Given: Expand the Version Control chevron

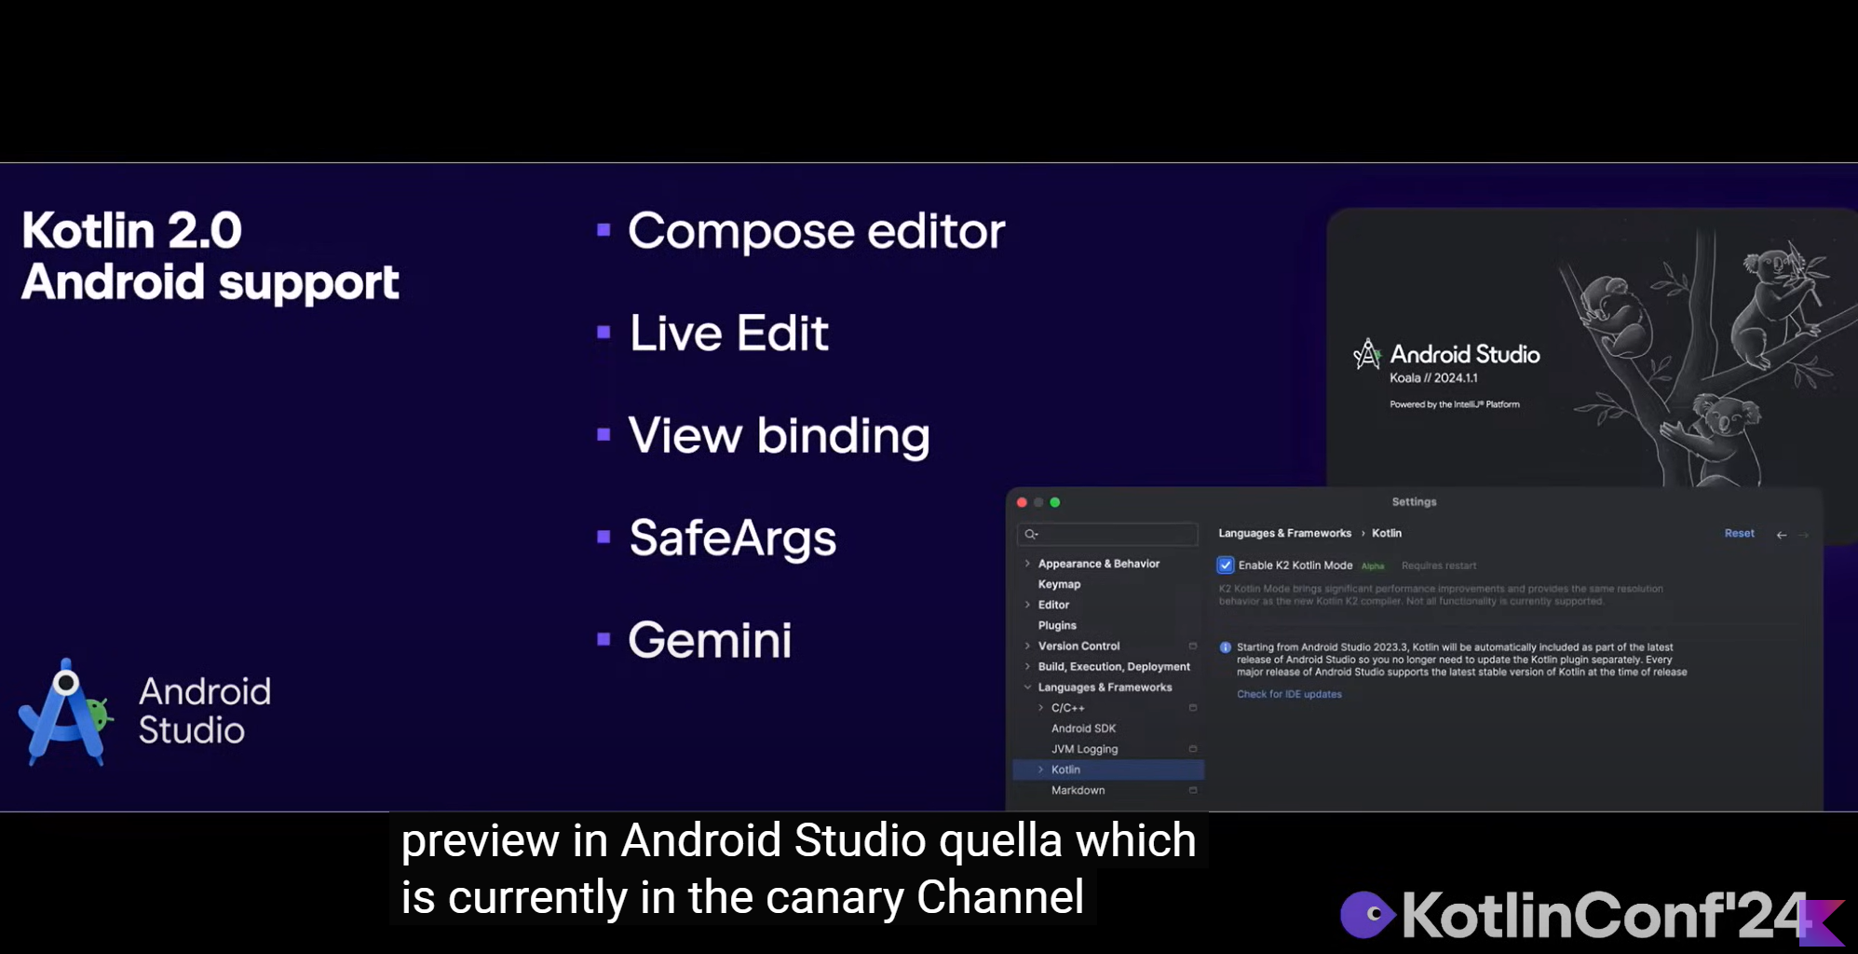Looking at the screenshot, I should 1027,646.
